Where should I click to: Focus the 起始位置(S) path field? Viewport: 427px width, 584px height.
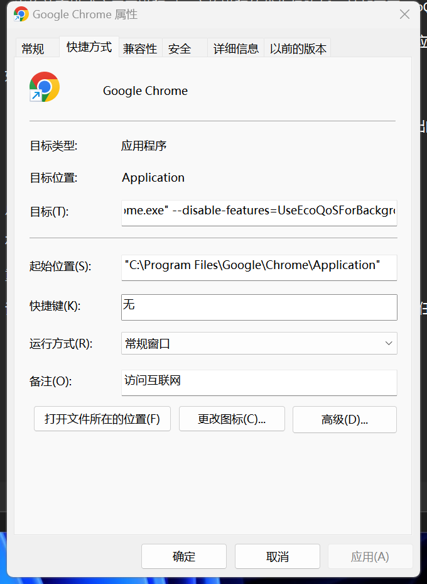click(x=259, y=267)
